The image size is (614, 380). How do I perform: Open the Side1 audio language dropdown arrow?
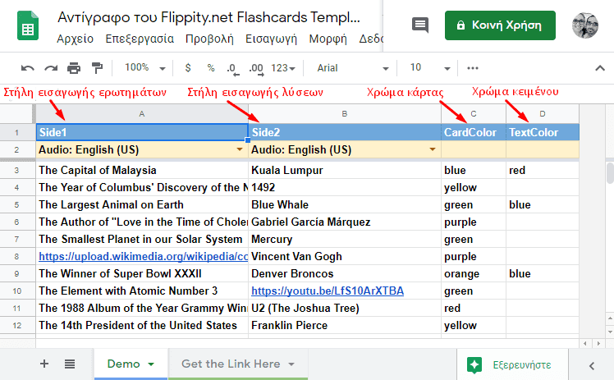tap(239, 149)
